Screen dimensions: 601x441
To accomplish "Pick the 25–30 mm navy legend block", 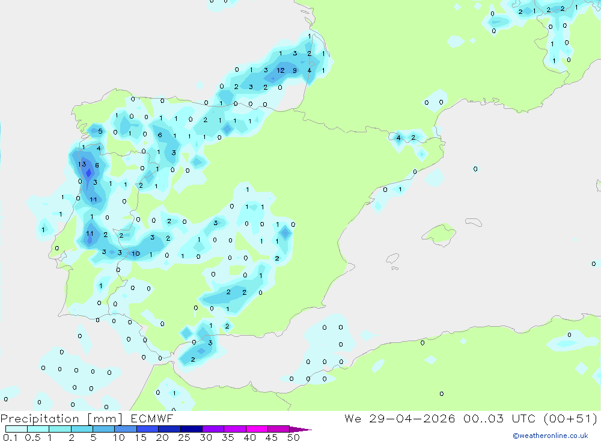I will pyautogui.click(x=191, y=429).
